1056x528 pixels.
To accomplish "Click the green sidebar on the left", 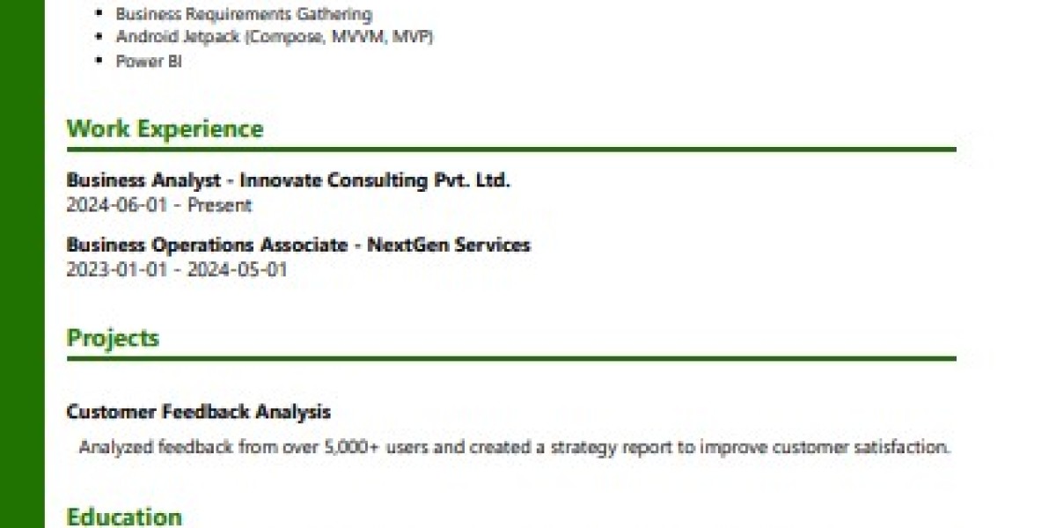I will coord(22,264).
